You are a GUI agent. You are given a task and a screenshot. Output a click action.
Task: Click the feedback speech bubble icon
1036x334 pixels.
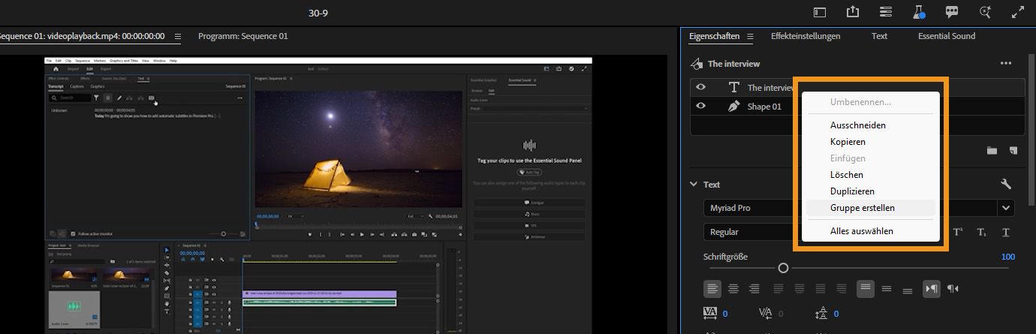952,12
